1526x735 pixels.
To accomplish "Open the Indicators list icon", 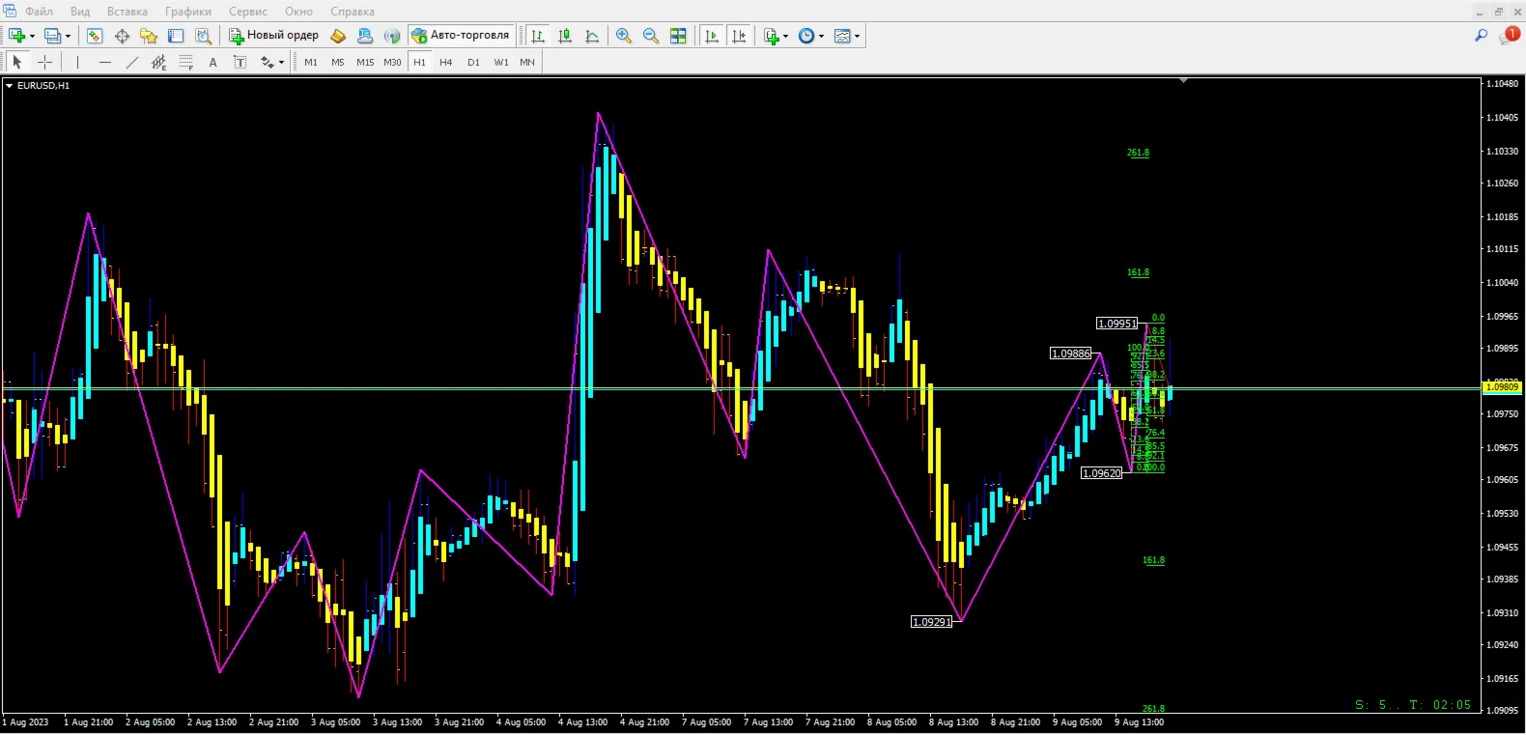I will 771,36.
